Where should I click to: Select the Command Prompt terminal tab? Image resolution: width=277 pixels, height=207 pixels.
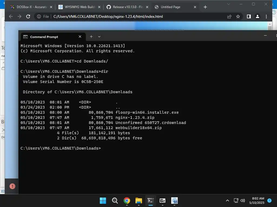pyautogui.click(x=53, y=37)
